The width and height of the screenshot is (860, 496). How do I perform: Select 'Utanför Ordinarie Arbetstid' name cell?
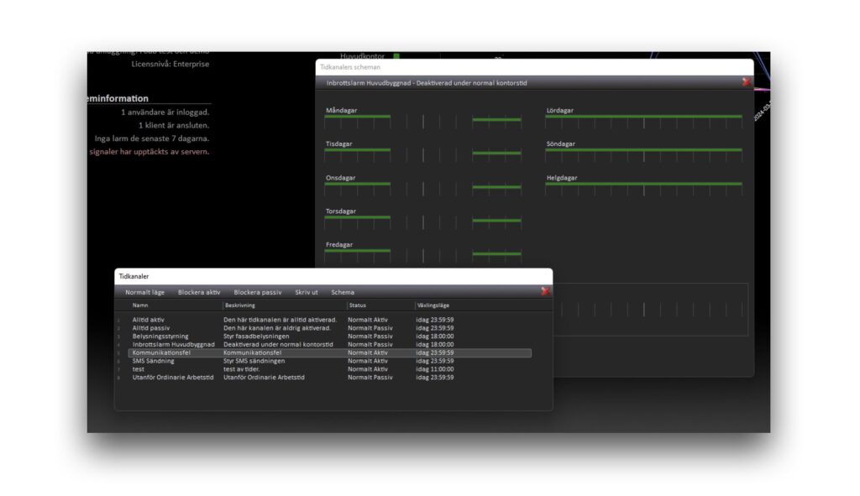click(x=173, y=377)
